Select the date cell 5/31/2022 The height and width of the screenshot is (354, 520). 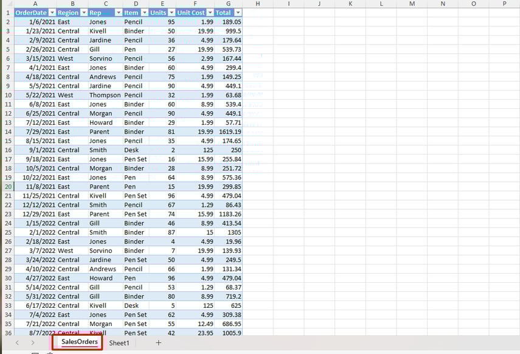point(35,297)
